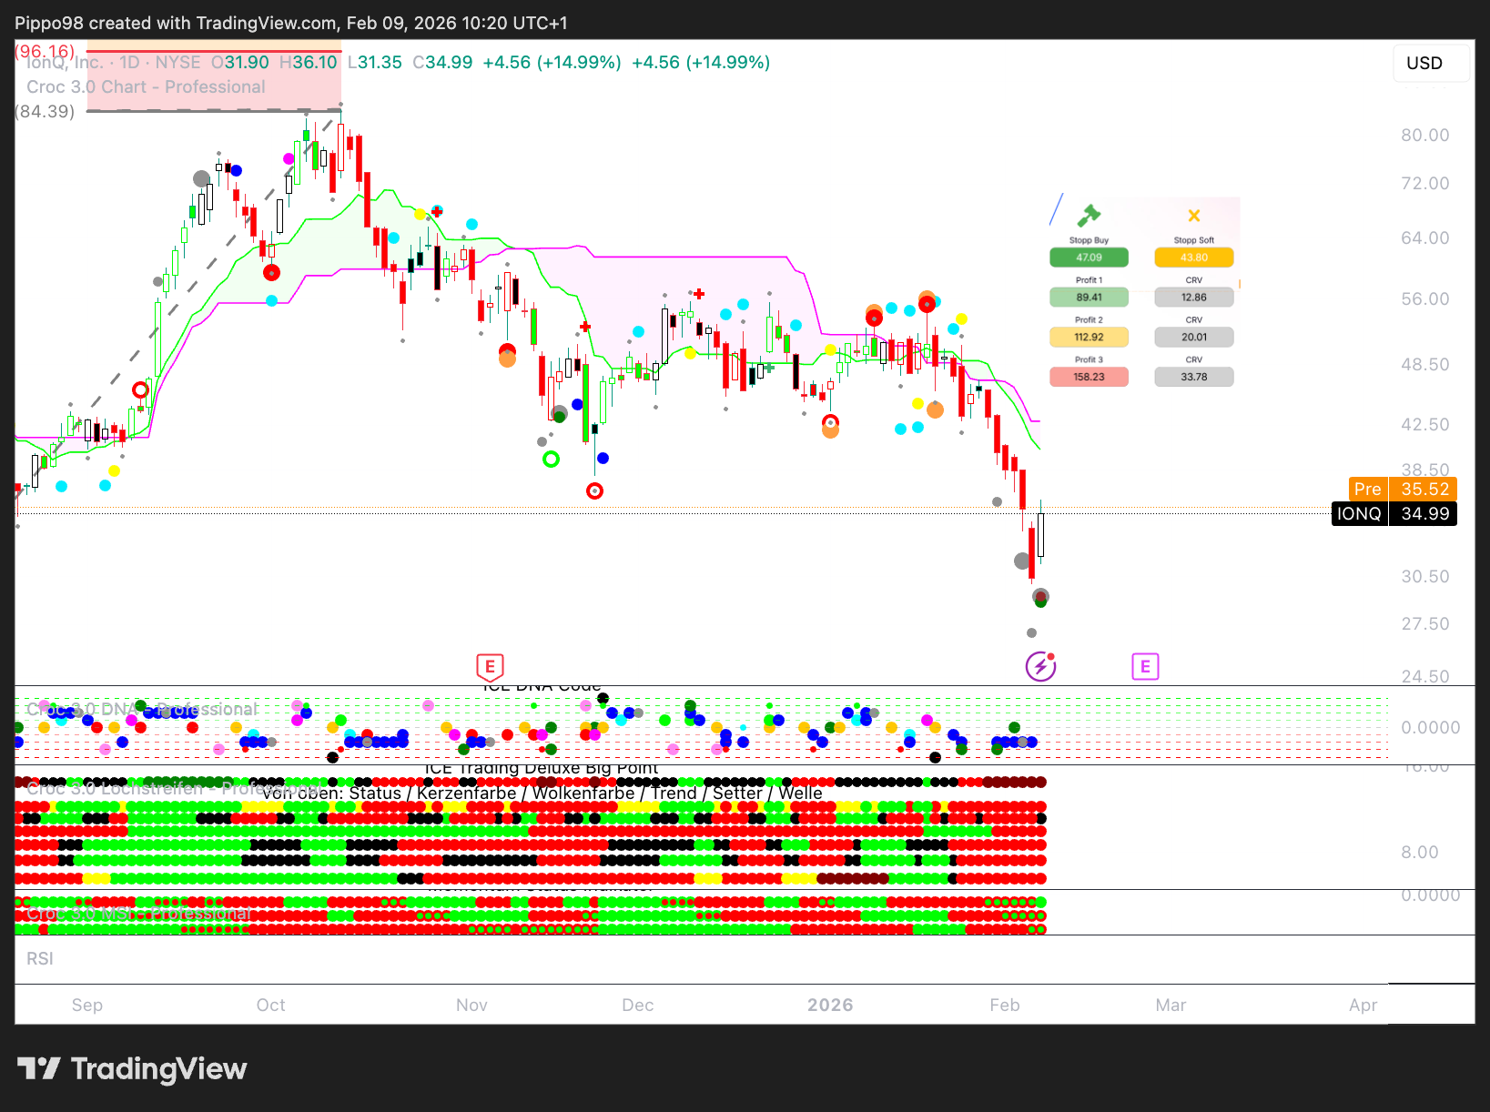
Task: Click the Stopp Buy 47.09 box
Action: coord(1089,258)
